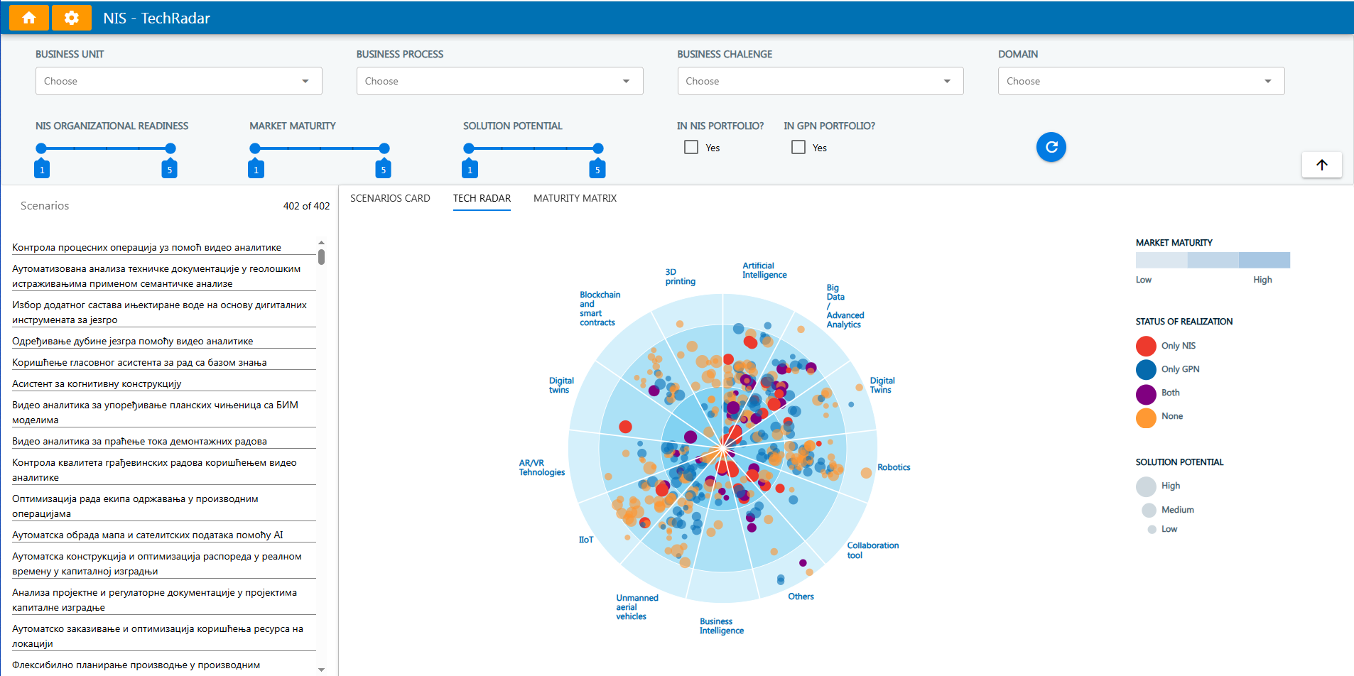This screenshot has width=1354, height=676.
Task: Go to the home page icon
Action: (29, 18)
